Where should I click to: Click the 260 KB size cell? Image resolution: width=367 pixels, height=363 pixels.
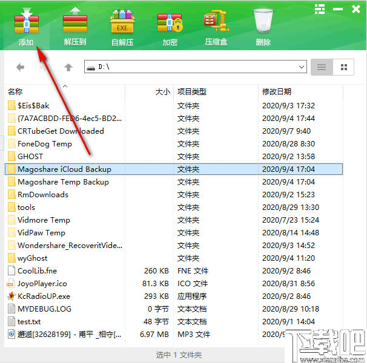point(156,271)
